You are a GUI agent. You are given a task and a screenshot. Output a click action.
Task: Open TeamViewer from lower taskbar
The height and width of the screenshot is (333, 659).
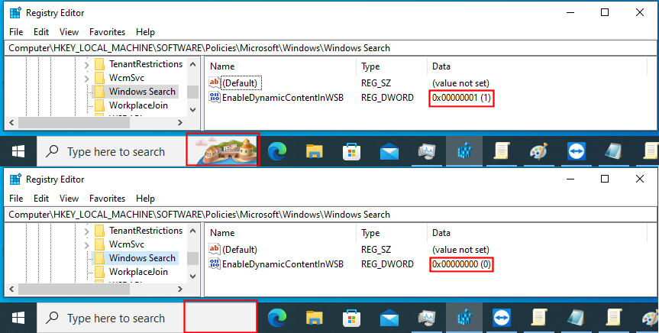pos(502,318)
